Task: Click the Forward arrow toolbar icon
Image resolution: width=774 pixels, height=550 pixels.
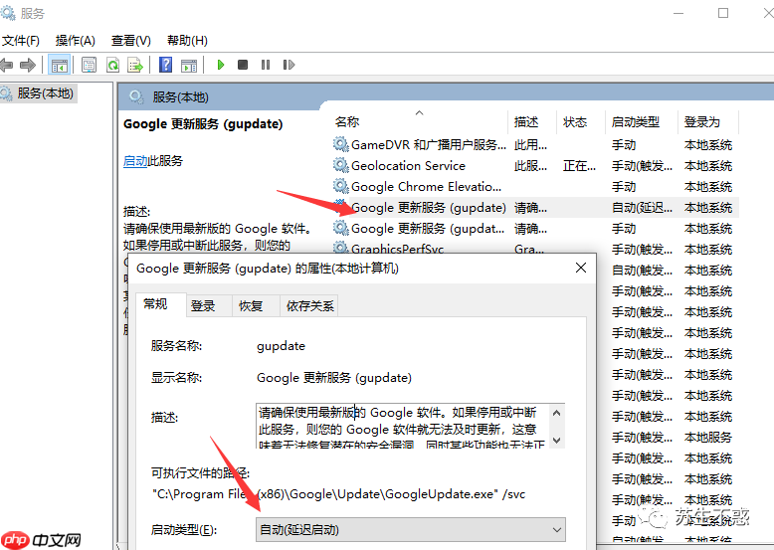Action: click(x=28, y=65)
